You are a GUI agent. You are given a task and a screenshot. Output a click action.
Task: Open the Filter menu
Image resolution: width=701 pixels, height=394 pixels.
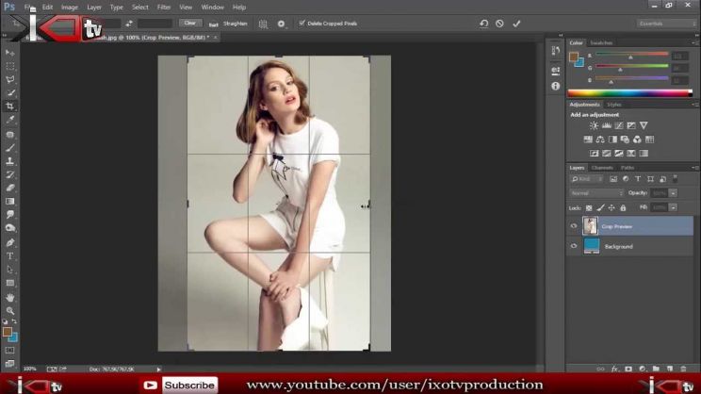[164, 7]
